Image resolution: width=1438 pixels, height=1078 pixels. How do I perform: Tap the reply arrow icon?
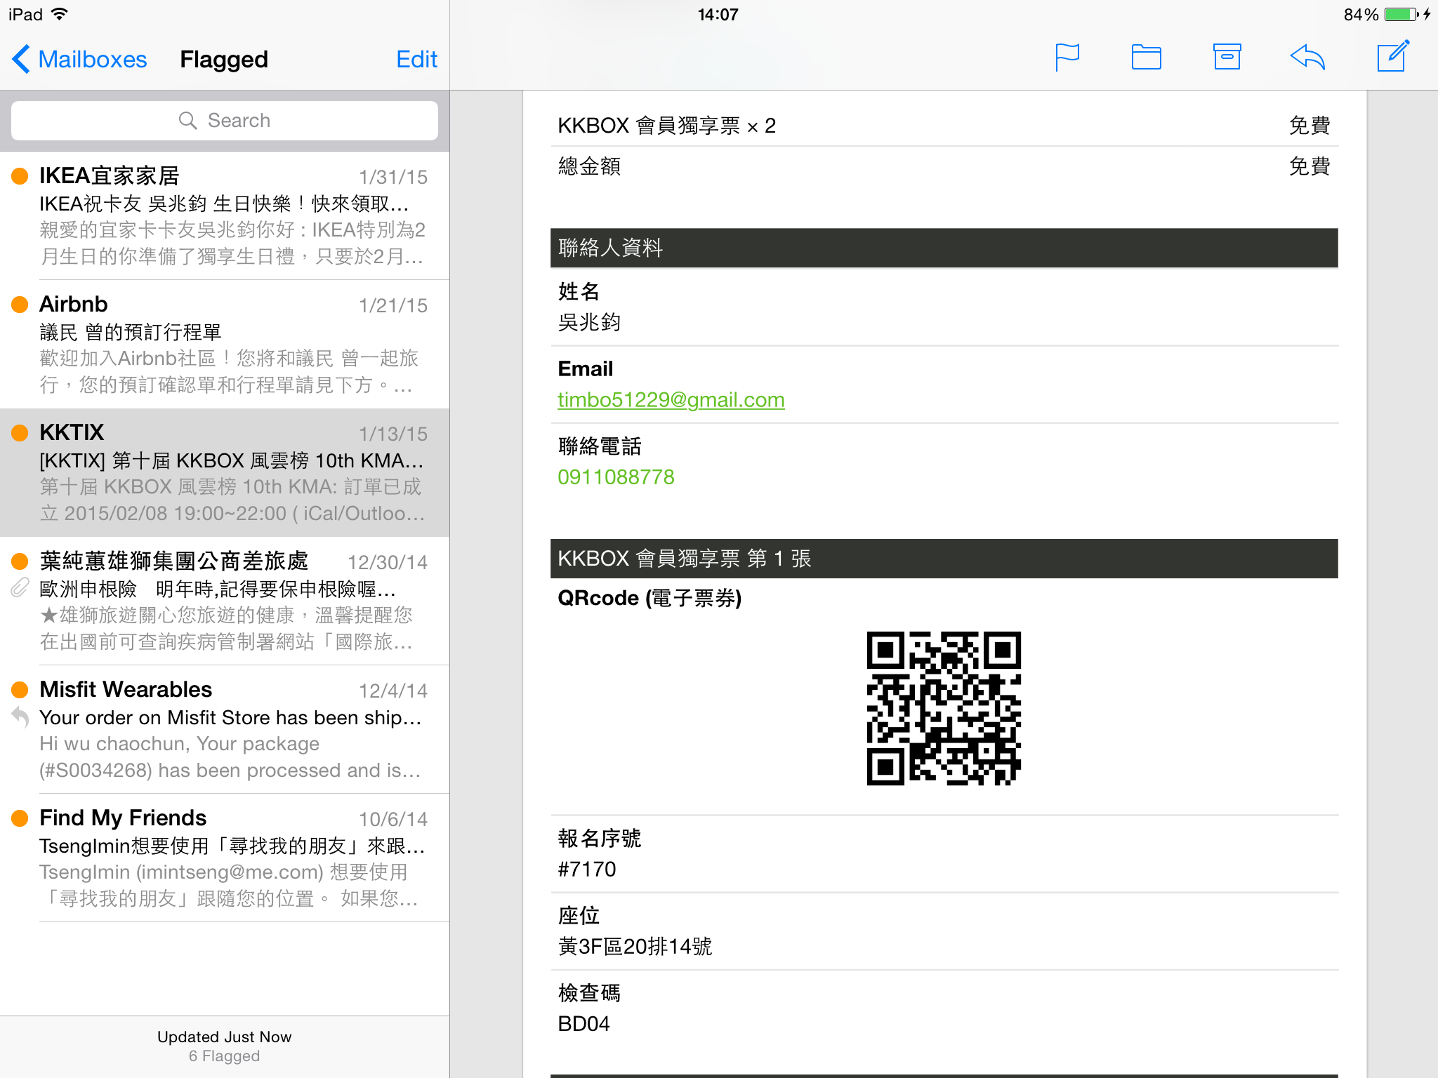1307,58
